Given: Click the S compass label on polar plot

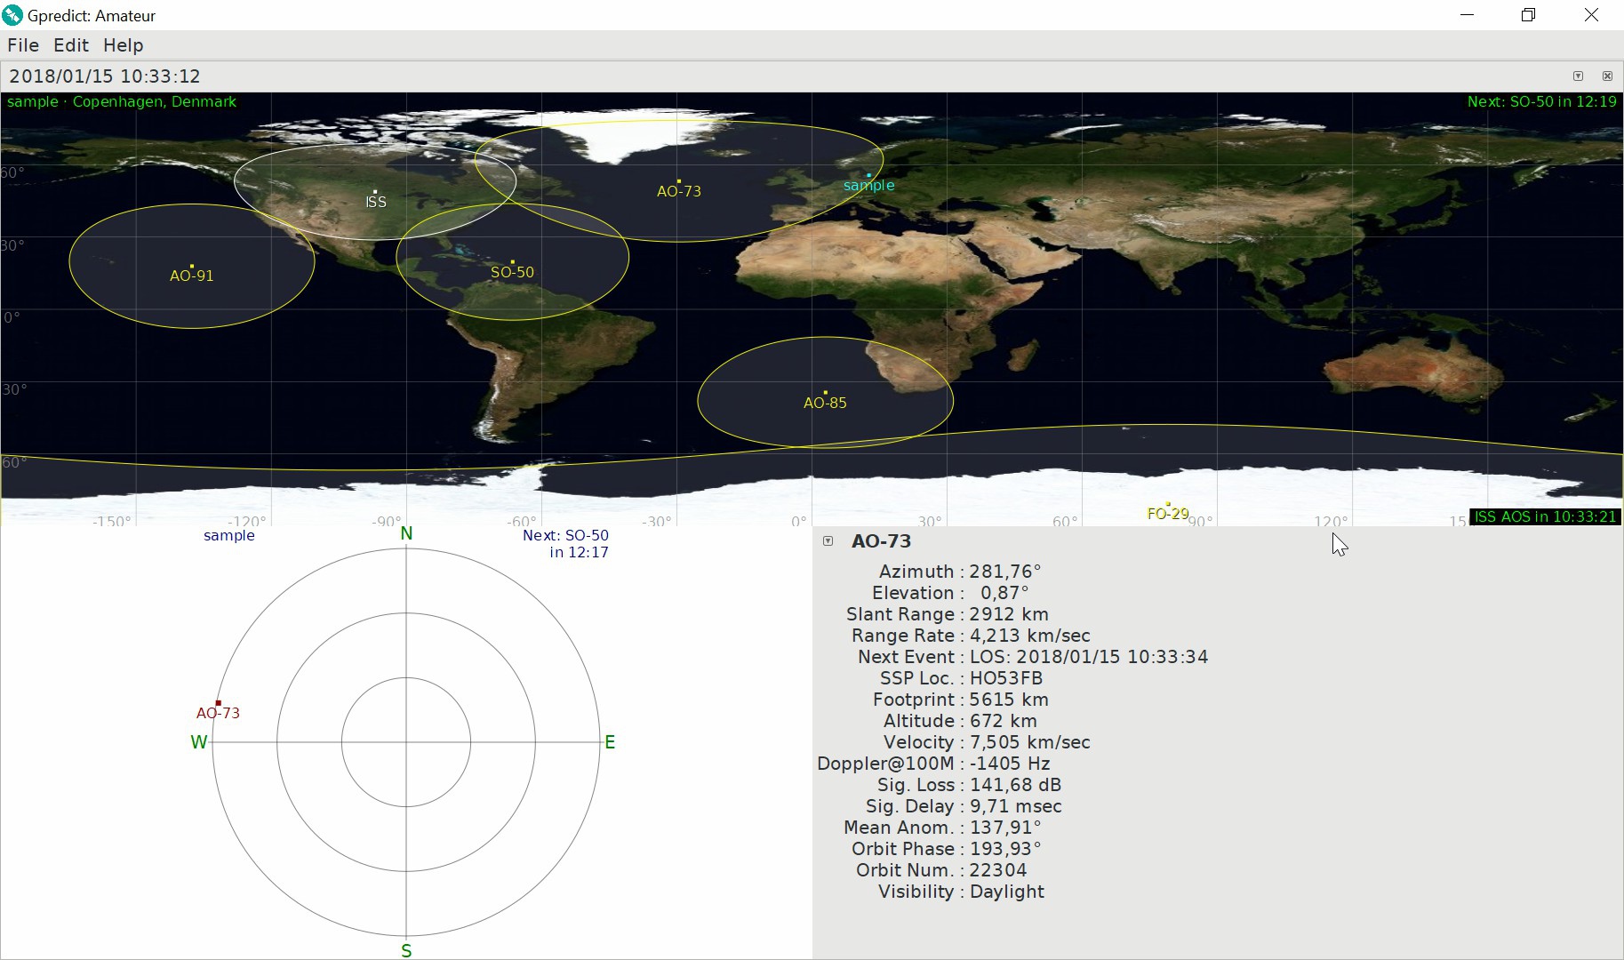Looking at the screenshot, I should [x=406, y=951].
